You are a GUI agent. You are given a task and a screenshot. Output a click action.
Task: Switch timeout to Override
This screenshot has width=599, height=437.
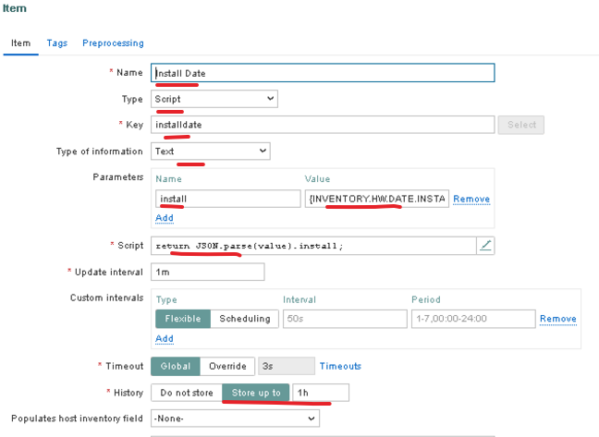[x=226, y=366]
